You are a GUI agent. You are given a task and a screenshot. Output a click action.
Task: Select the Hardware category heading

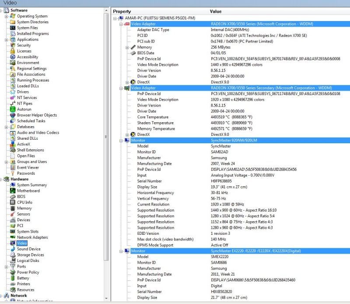pos(19,179)
